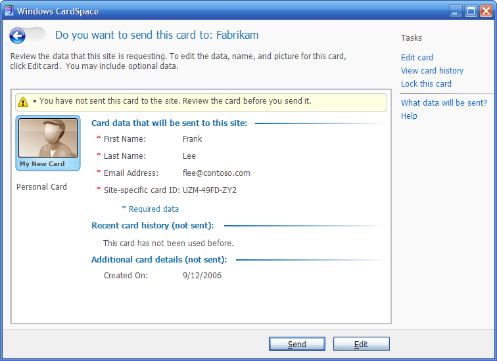497x361 pixels.
Task: Click the Last Name value Lee
Action: click(x=189, y=156)
